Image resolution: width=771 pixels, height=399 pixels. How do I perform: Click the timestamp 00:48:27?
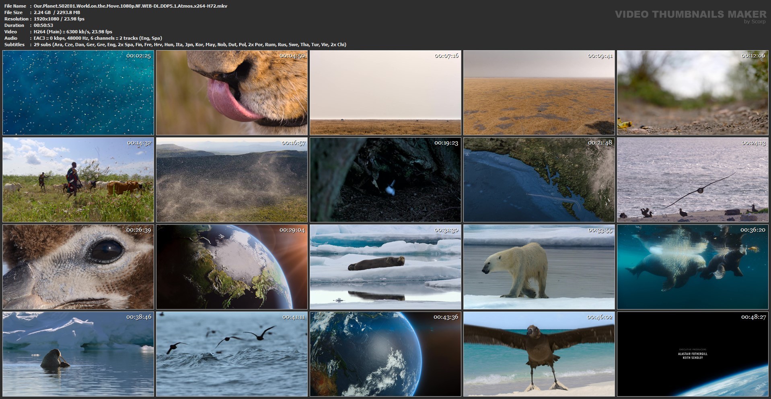tap(753, 317)
